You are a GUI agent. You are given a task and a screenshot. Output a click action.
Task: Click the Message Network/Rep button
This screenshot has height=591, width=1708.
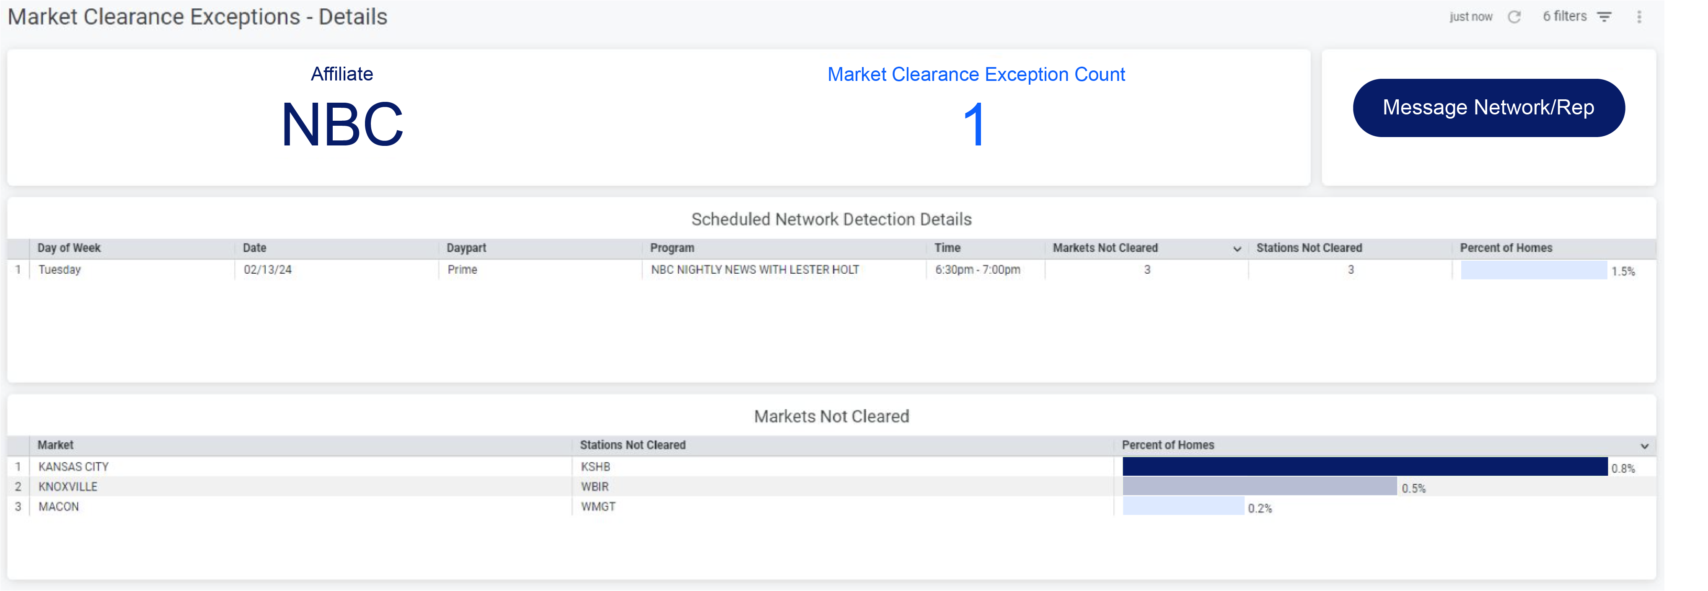[x=1488, y=107]
